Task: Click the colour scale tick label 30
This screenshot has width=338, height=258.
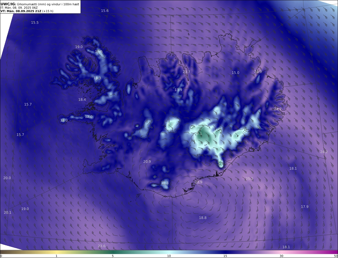Action: point(281,256)
